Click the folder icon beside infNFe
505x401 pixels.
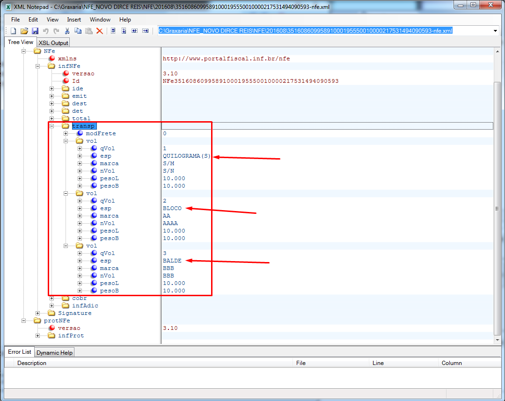coord(51,66)
